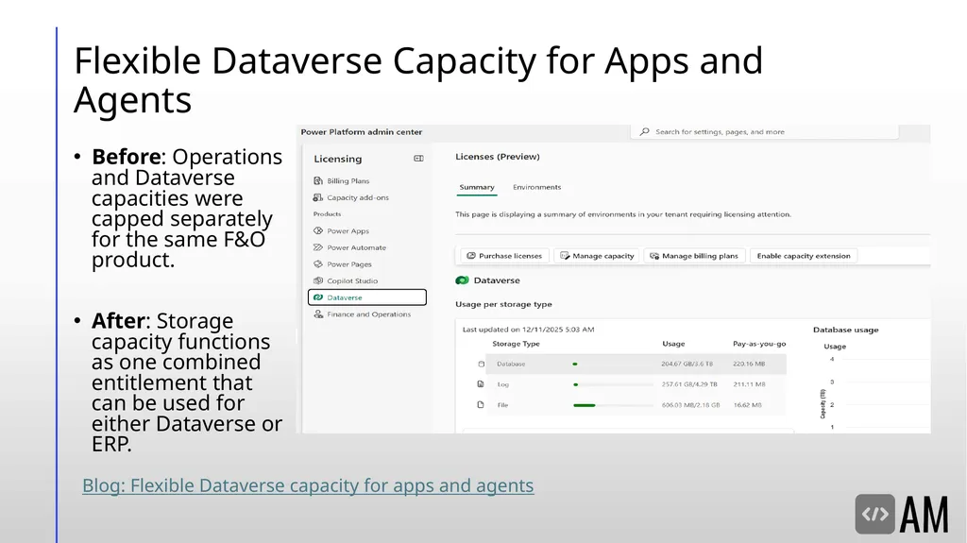Click the Manage billing plans button
967x543 pixels.
pos(694,256)
